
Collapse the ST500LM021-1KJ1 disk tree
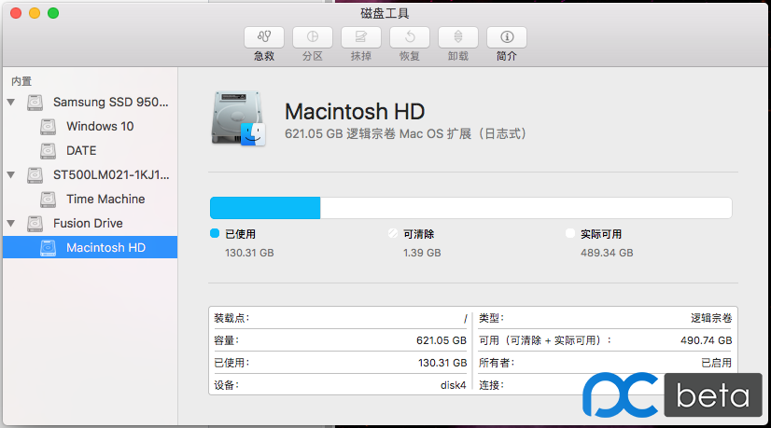[x=11, y=175]
